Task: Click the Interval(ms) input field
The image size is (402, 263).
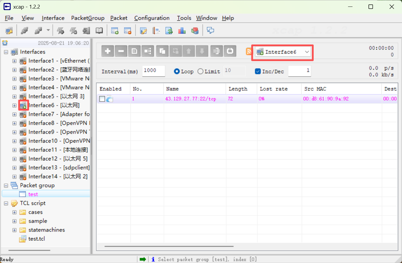Action: (153, 71)
